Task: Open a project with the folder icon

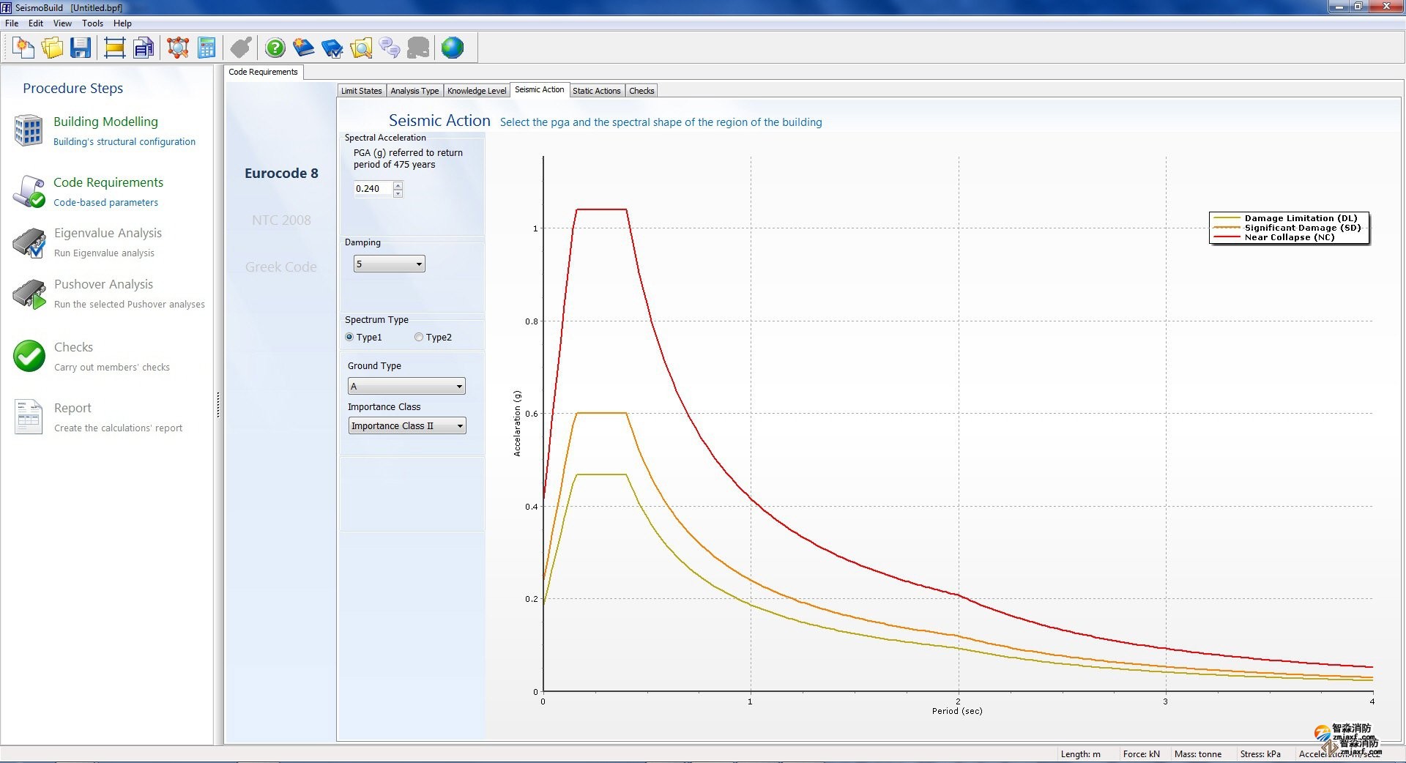Action: pyautogui.click(x=52, y=48)
